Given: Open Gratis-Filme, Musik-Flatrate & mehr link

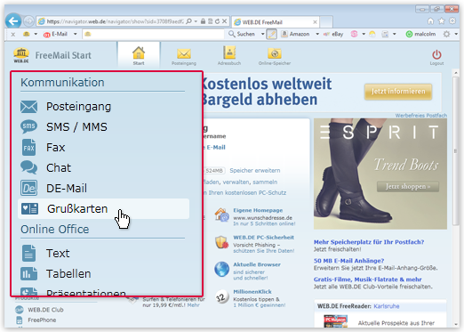Looking at the screenshot, I should pyautogui.click(x=368, y=279).
